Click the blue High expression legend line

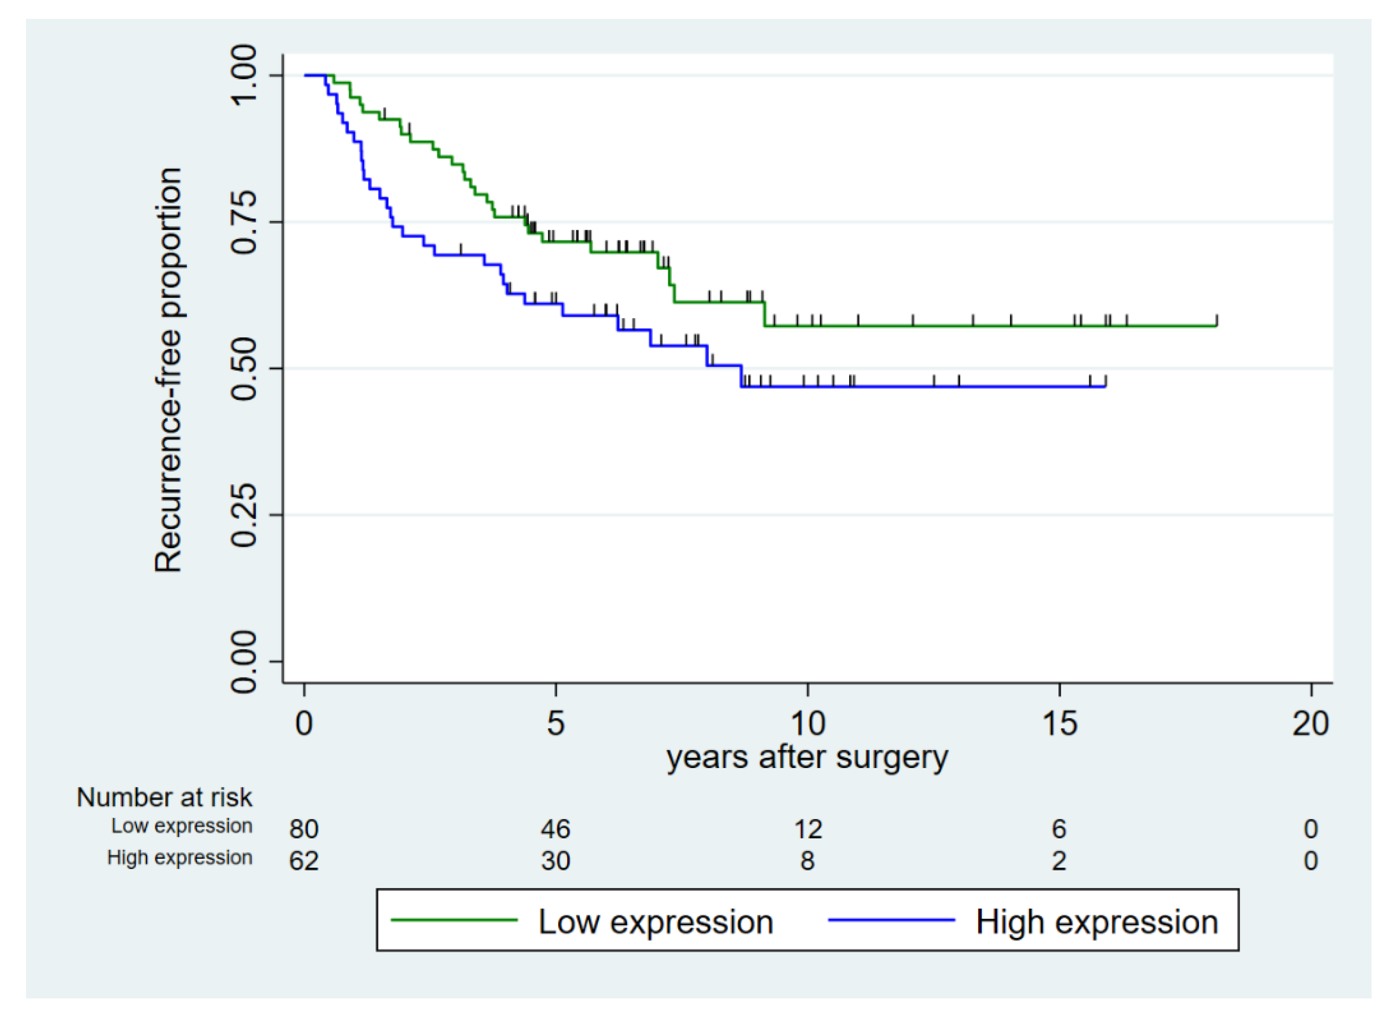[891, 920]
